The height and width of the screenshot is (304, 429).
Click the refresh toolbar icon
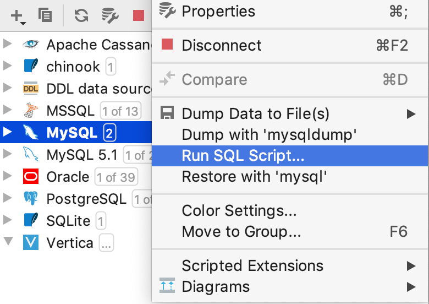coord(81,16)
